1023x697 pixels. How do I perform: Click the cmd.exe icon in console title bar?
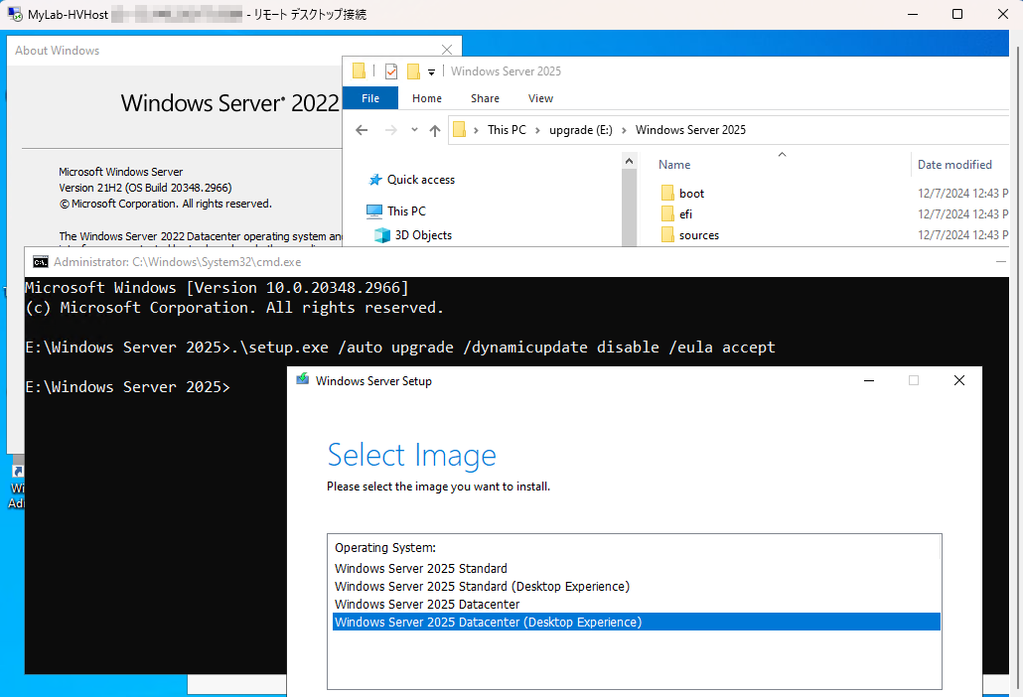click(40, 261)
